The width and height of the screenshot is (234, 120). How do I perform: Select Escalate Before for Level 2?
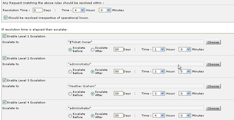70,72
